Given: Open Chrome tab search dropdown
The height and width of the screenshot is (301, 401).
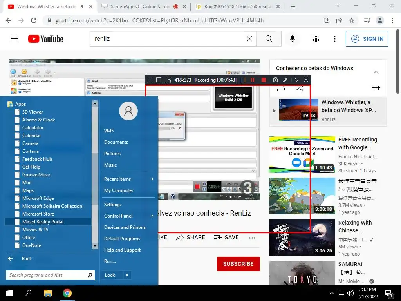Looking at the screenshot, I should click(x=338, y=5).
